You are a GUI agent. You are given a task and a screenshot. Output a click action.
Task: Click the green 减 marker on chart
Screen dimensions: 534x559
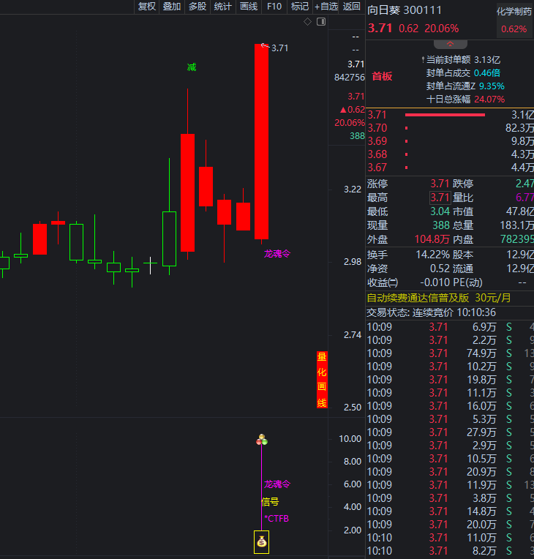point(192,67)
